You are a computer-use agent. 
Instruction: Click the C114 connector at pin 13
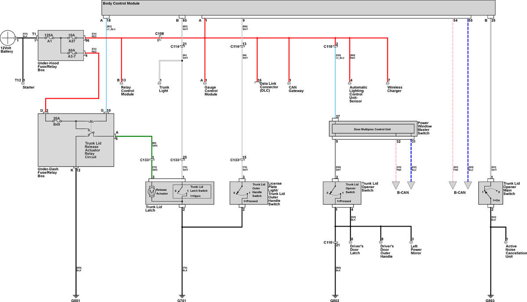coord(242,46)
